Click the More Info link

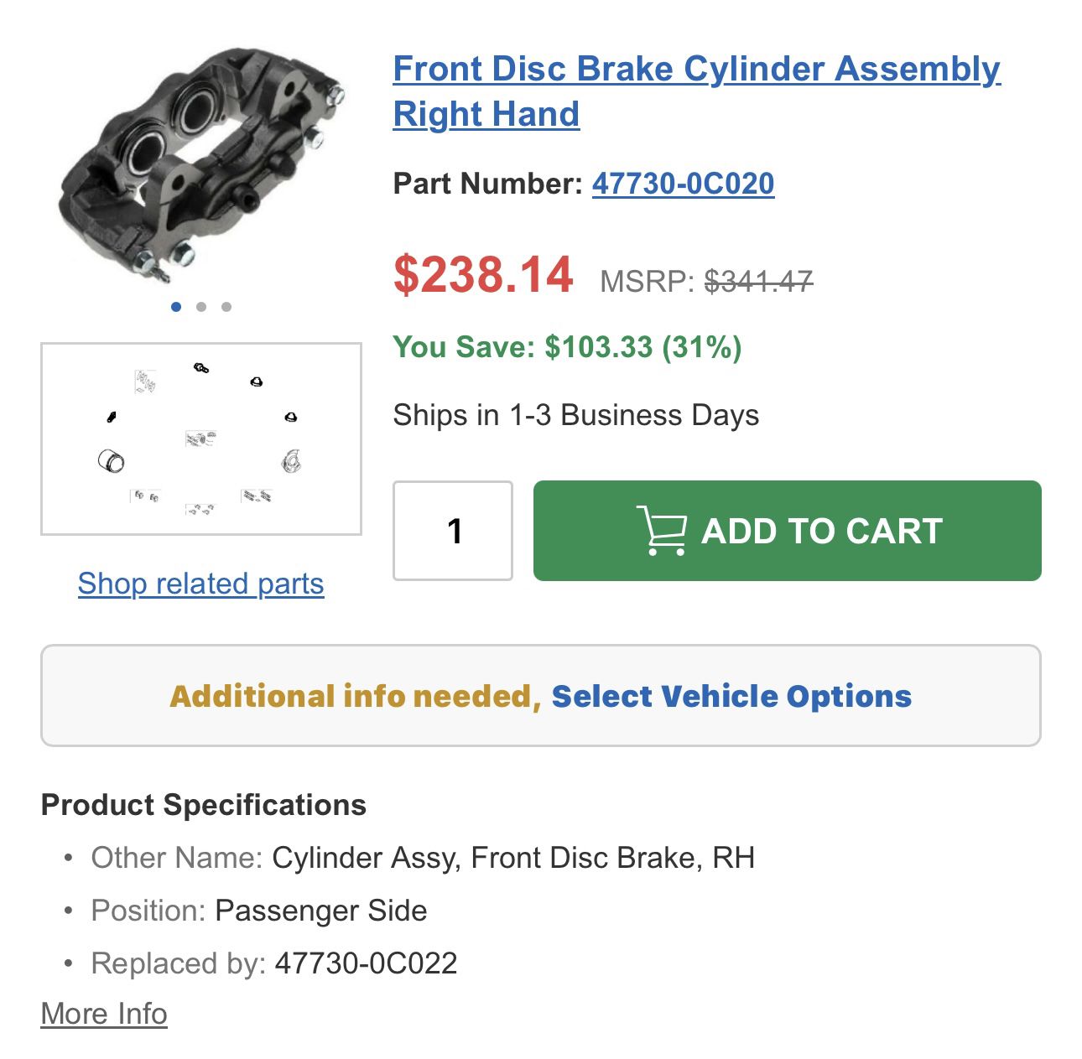(103, 1013)
